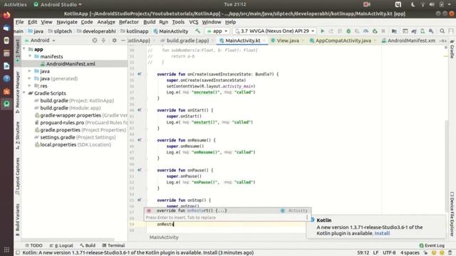Open the Search Everywhere magnifier icon

point(442,31)
